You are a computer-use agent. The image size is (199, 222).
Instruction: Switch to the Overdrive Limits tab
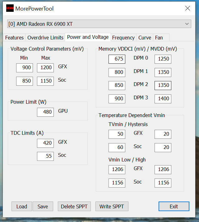45,38
